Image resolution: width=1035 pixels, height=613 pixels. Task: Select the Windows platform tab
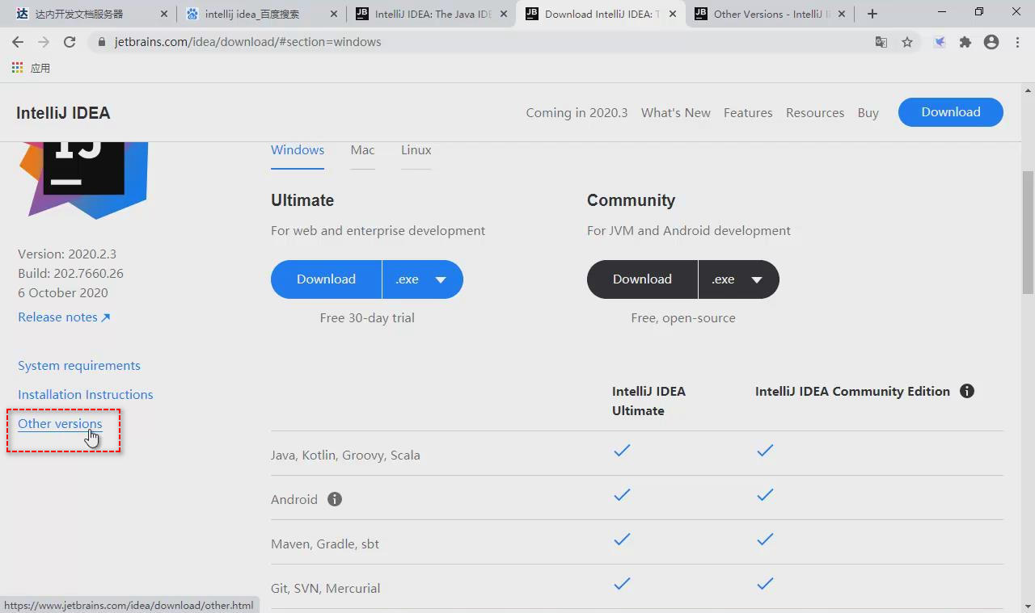(x=298, y=150)
